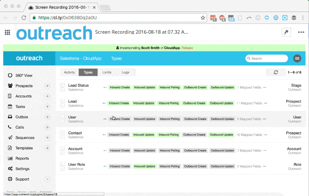Add a new account with plus icon
Image resolution: width=309 pixels, height=196 pixels.
[x=47, y=96]
